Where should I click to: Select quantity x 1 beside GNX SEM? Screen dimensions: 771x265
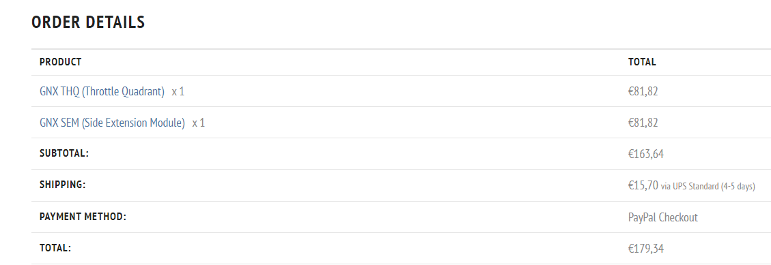[x=199, y=123]
